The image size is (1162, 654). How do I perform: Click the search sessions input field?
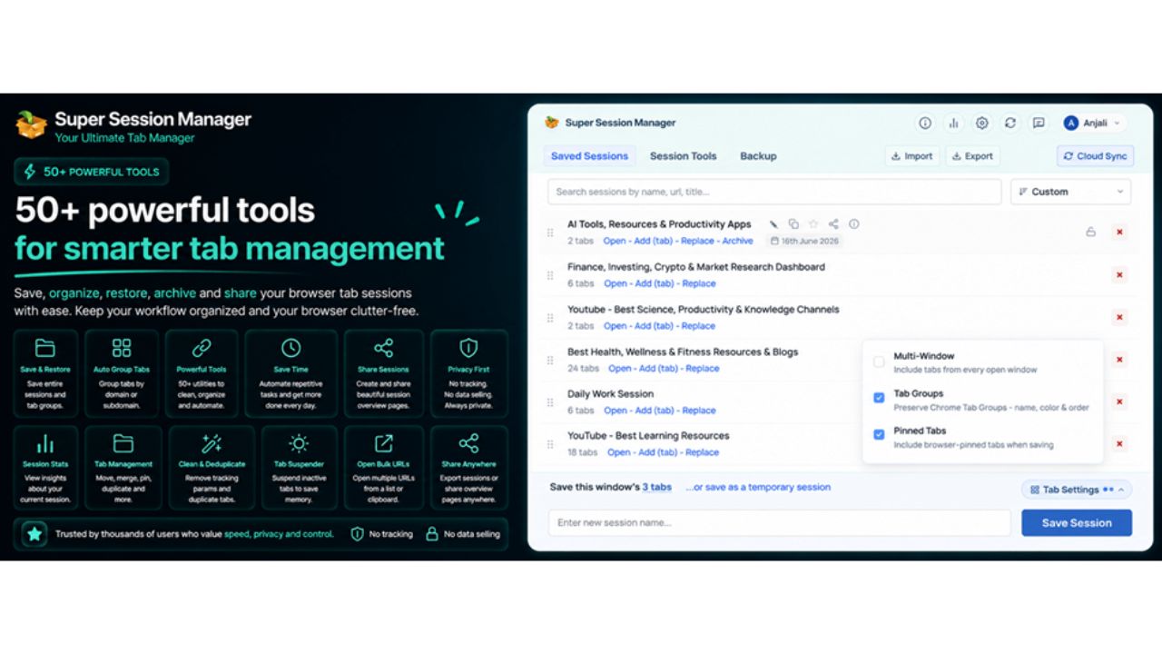click(x=774, y=192)
